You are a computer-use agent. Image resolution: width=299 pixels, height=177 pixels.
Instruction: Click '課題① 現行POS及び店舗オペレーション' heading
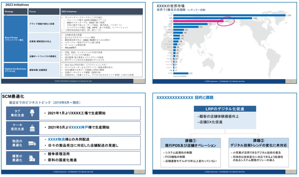[x=191, y=143]
